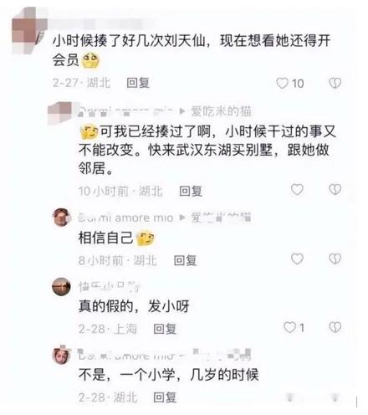The image size is (368, 415).
Task: Open avatar beside the 相信自己 reply
Action: 61,218
